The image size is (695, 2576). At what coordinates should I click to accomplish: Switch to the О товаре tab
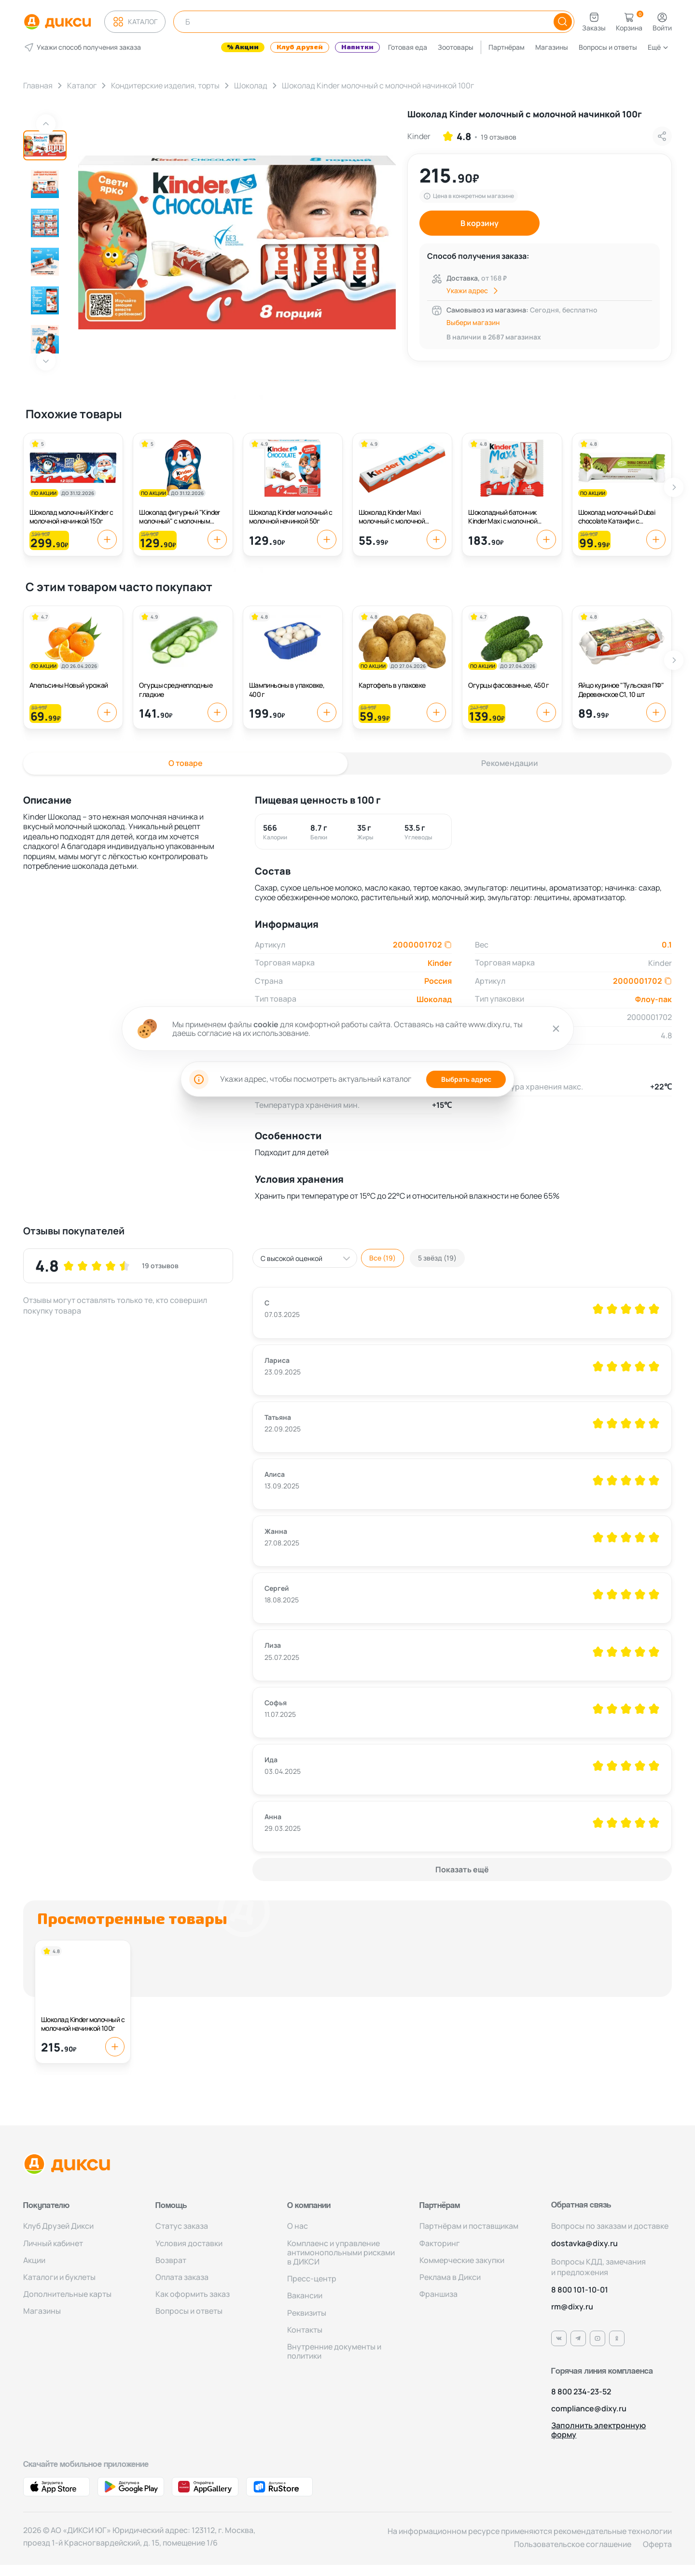[x=185, y=763]
